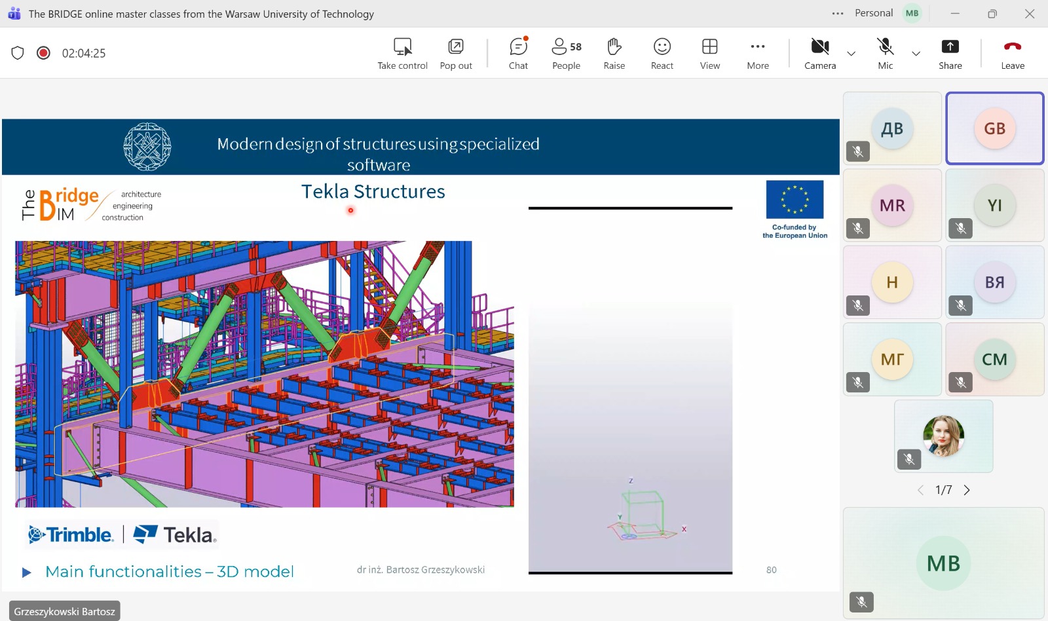The image size is (1048, 621).
Task: Select the GB participant tile
Action: pos(994,128)
